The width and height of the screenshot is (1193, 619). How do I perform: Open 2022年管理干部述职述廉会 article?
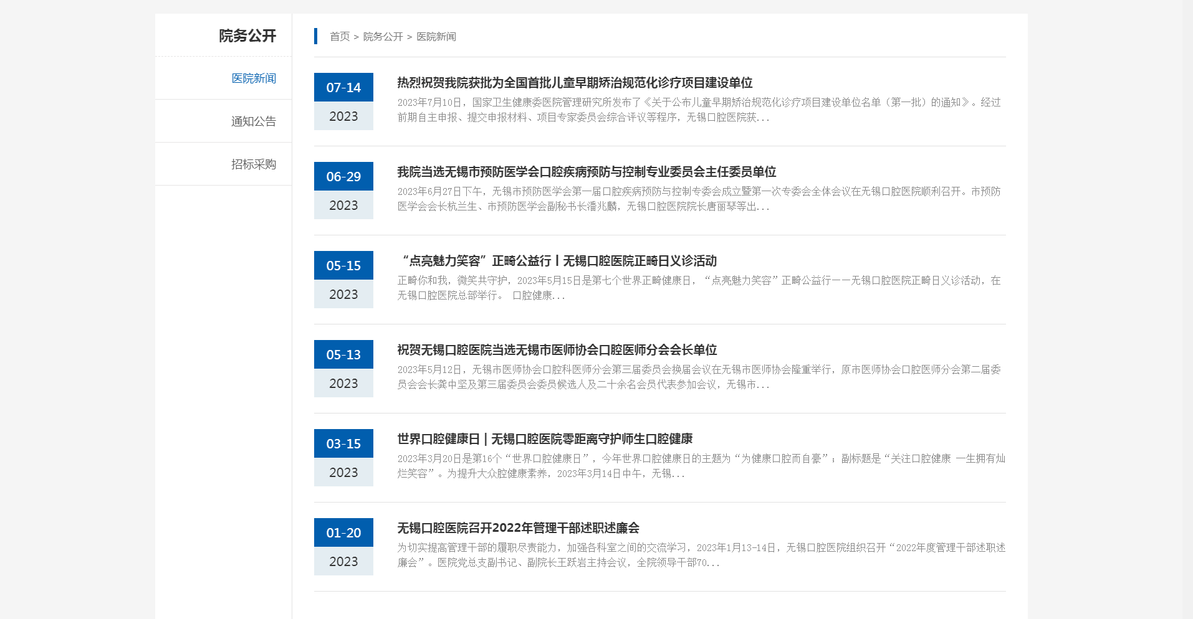click(518, 528)
